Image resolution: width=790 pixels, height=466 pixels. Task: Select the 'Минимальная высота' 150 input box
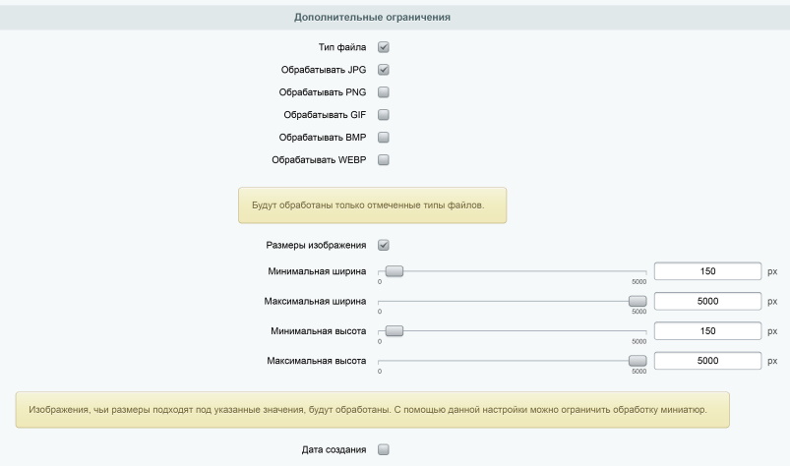[x=707, y=331]
